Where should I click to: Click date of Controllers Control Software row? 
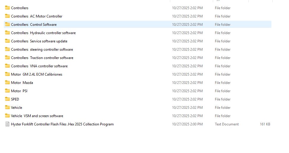click(188, 24)
